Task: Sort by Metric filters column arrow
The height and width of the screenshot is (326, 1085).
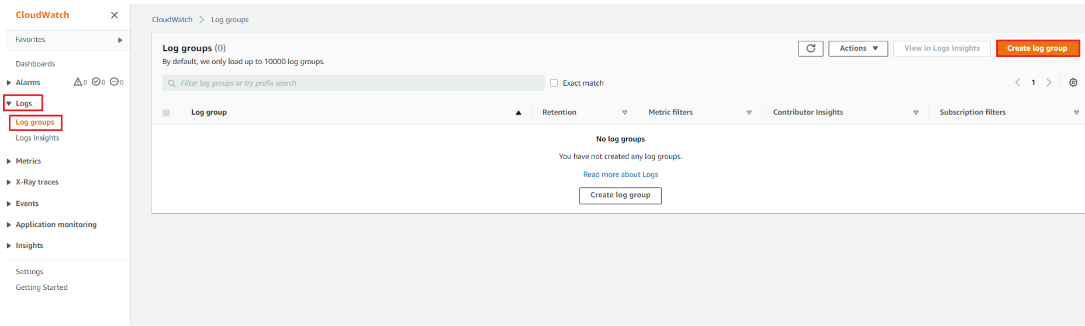Action: (749, 113)
